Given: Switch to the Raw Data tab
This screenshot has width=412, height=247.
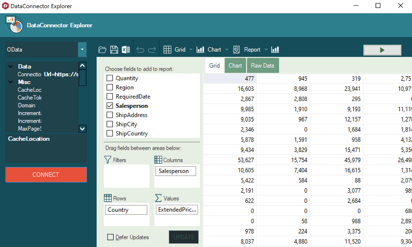Looking at the screenshot, I should click(x=263, y=65).
